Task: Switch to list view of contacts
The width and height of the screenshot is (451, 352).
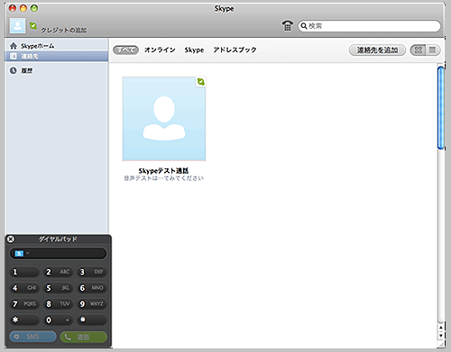Action: point(433,50)
